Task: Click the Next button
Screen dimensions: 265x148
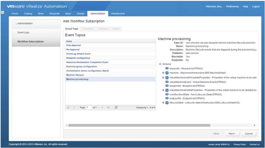Action: [232, 133]
